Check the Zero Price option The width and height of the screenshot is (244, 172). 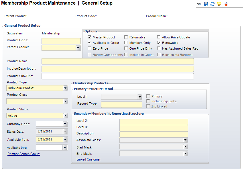pyautogui.click(x=90, y=48)
